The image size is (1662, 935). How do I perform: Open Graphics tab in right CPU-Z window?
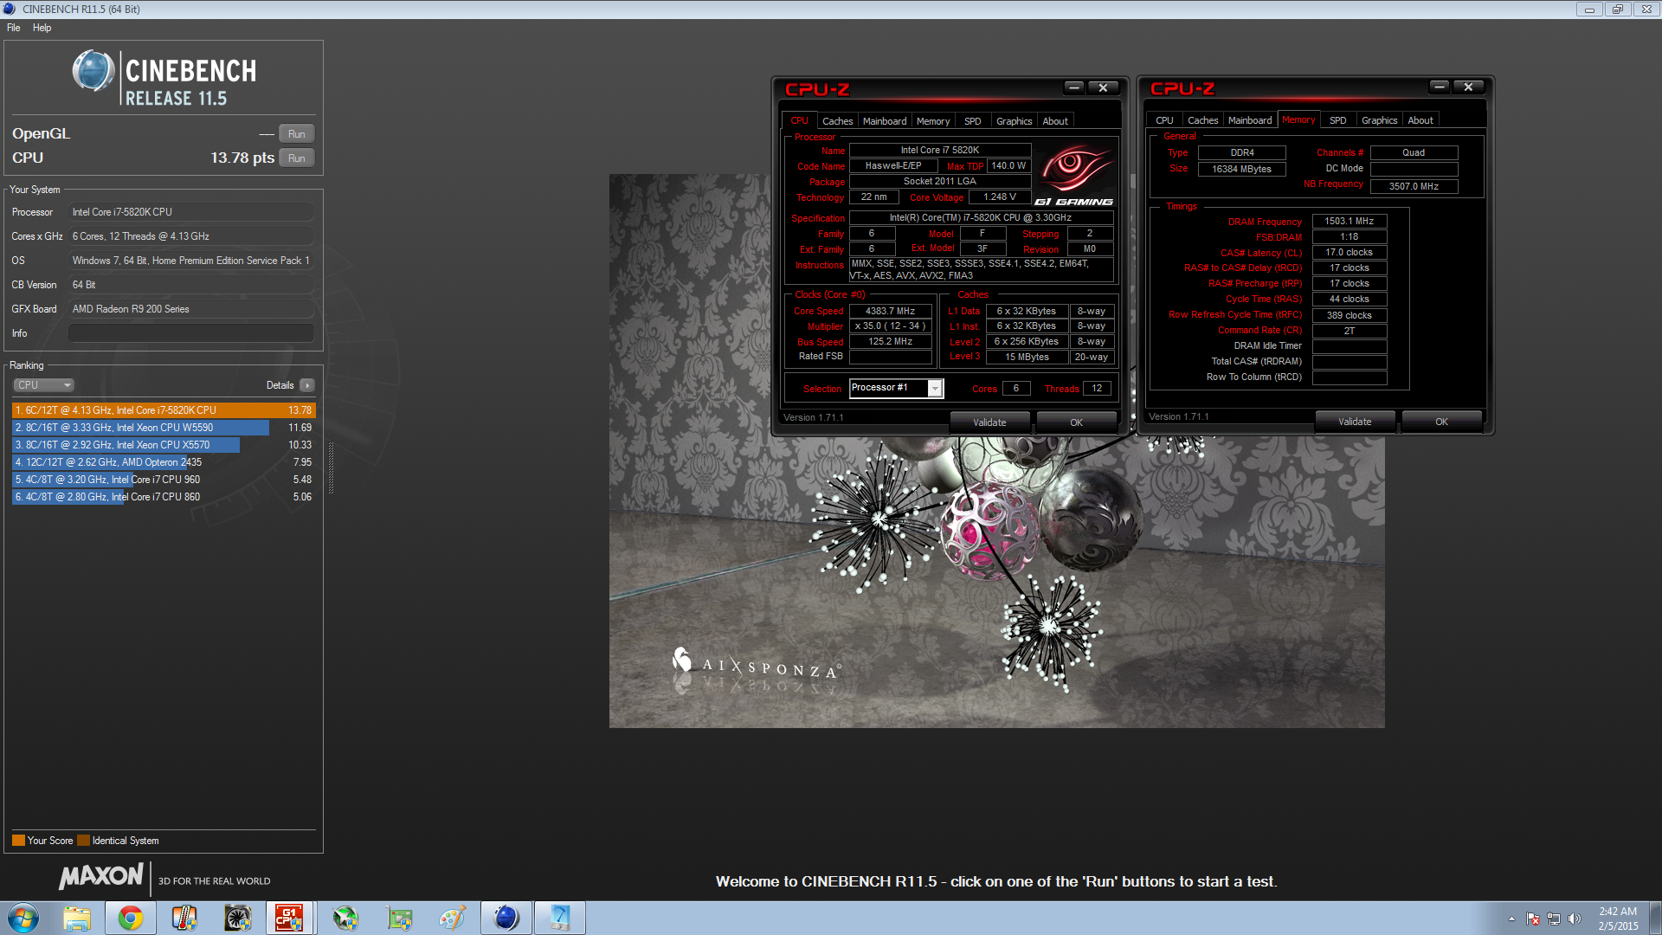tap(1379, 120)
